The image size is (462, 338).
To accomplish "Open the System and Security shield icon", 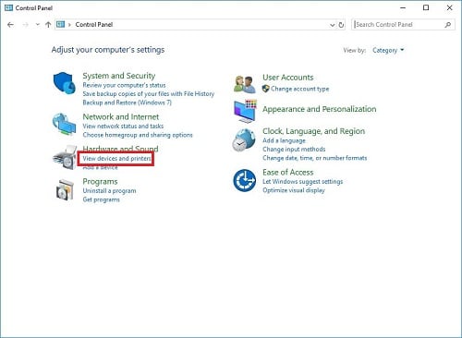I will pos(64,83).
